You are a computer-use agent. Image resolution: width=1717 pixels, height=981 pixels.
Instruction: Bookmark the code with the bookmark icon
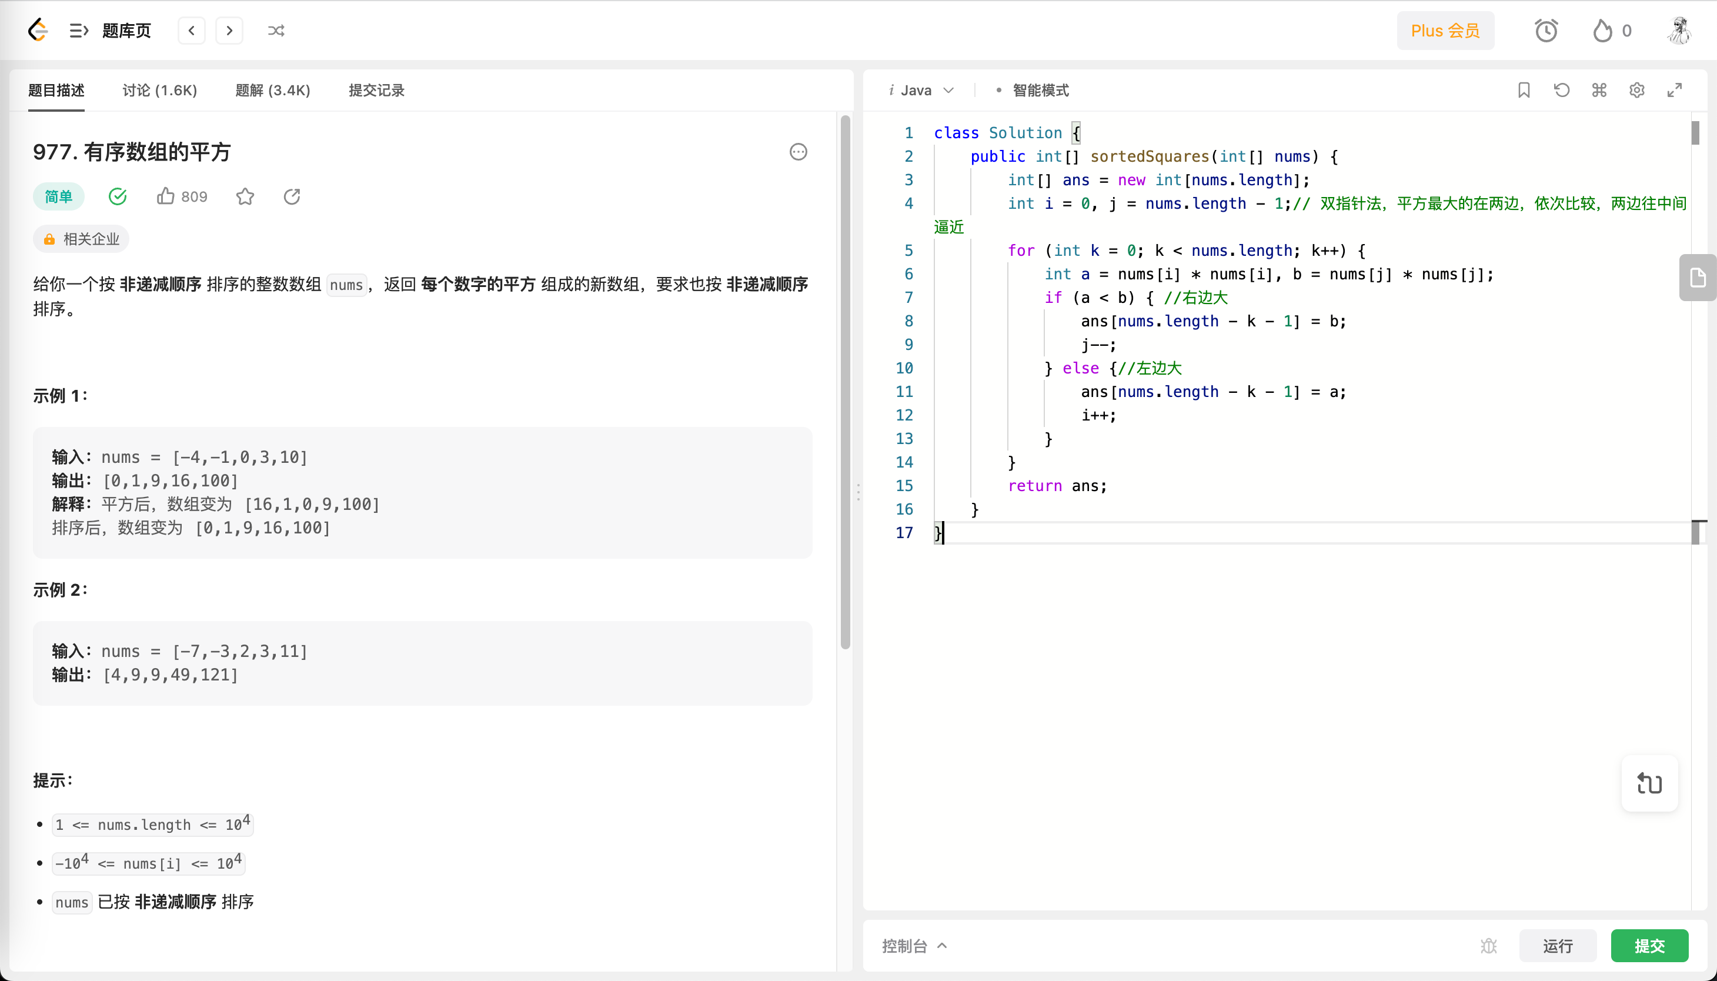(x=1524, y=91)
